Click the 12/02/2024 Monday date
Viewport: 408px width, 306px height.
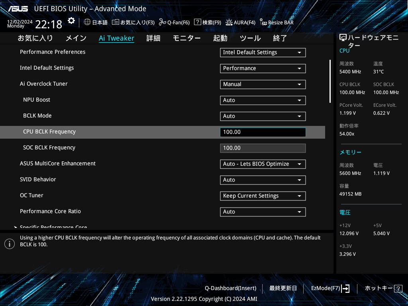point(20,24)
